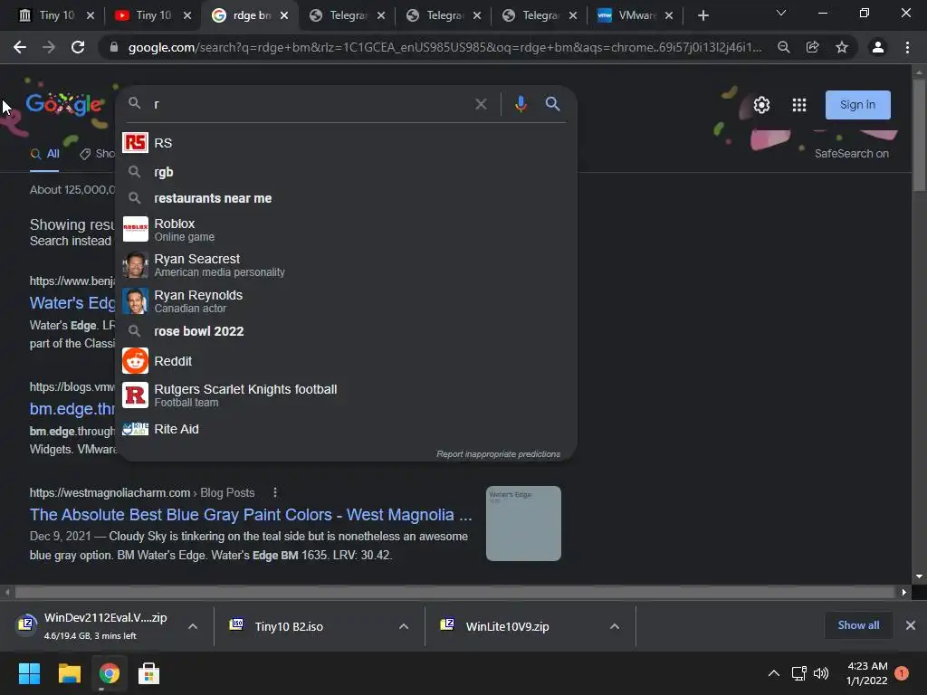The height and width of the screenshot is (695, 927).
Task: Open the Chrome three-dot menu
Action: click(907, 47)
